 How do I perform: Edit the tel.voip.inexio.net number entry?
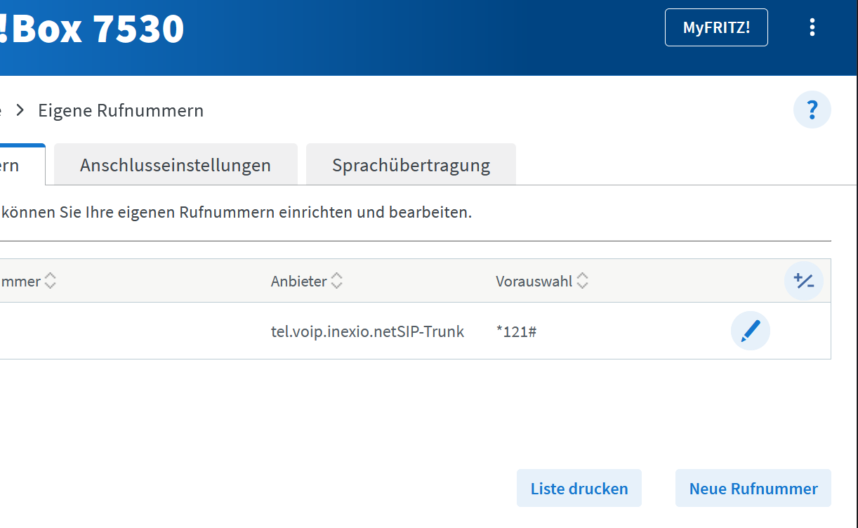(751, 331)
